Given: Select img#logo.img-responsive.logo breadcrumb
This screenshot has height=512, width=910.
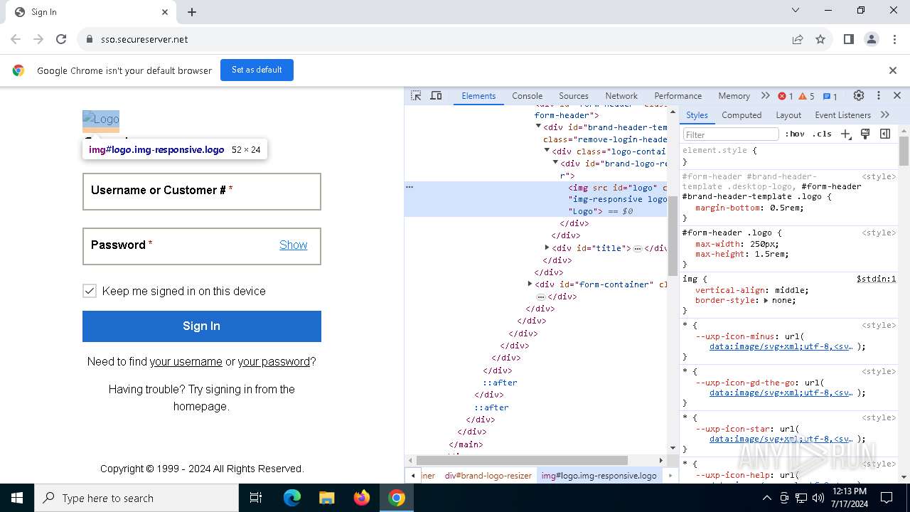Looking at the screenshot, I should click(599, 476).
